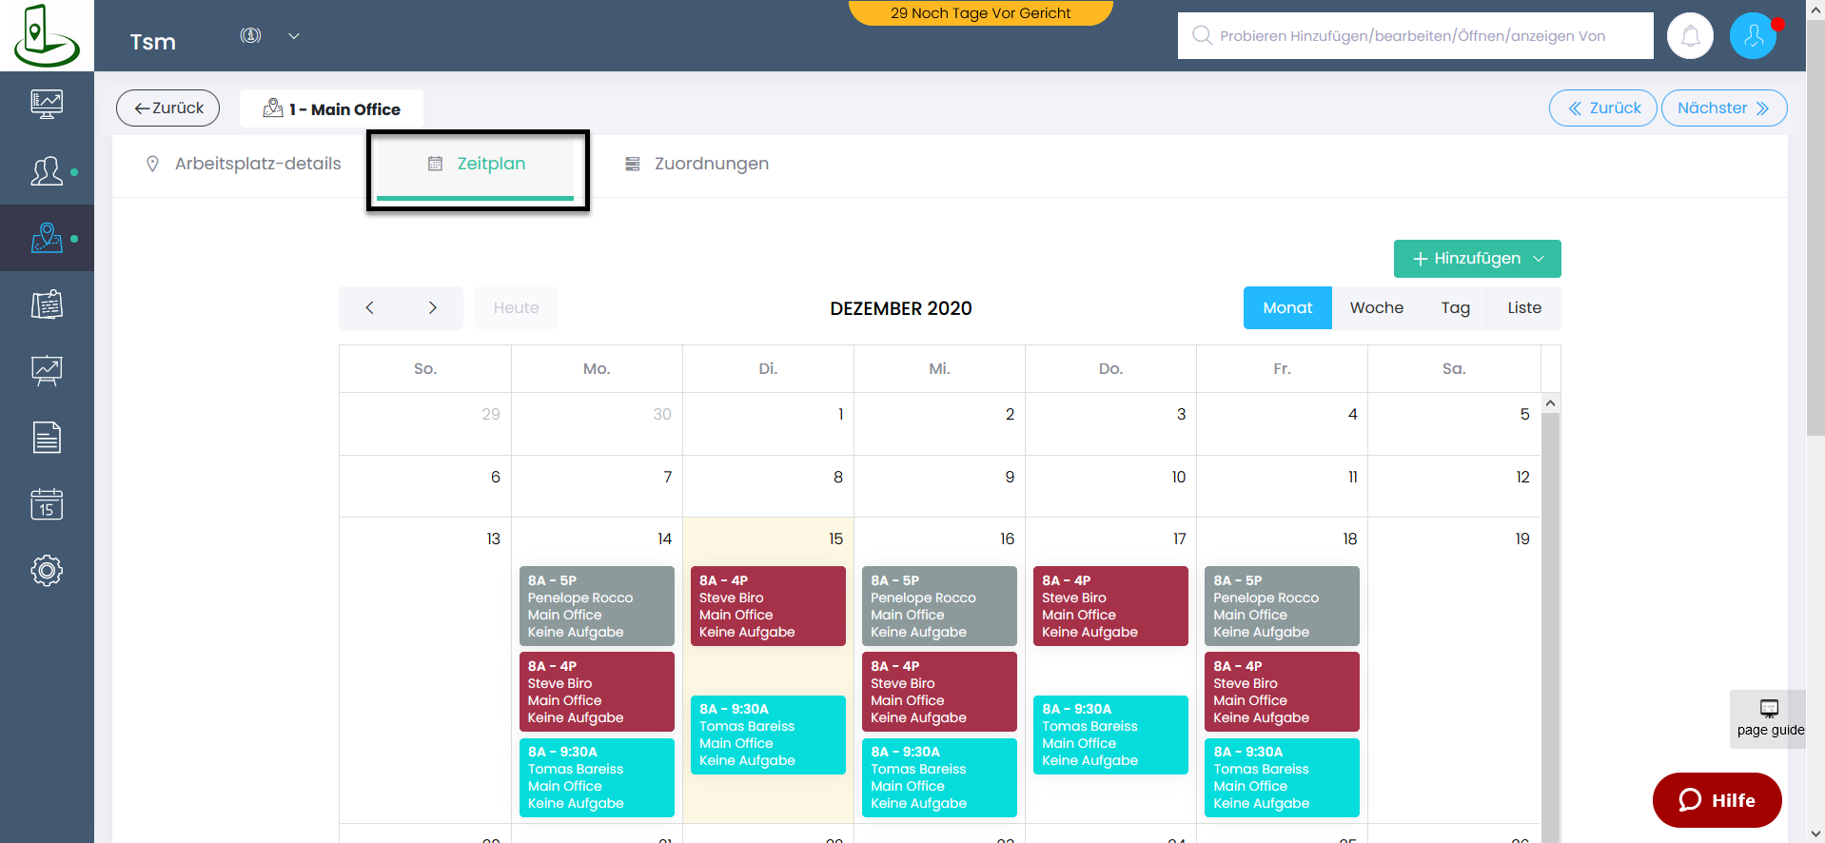1825x843 pixels.
Task: Click the Nächster button
Action: tap(1723, 108)
